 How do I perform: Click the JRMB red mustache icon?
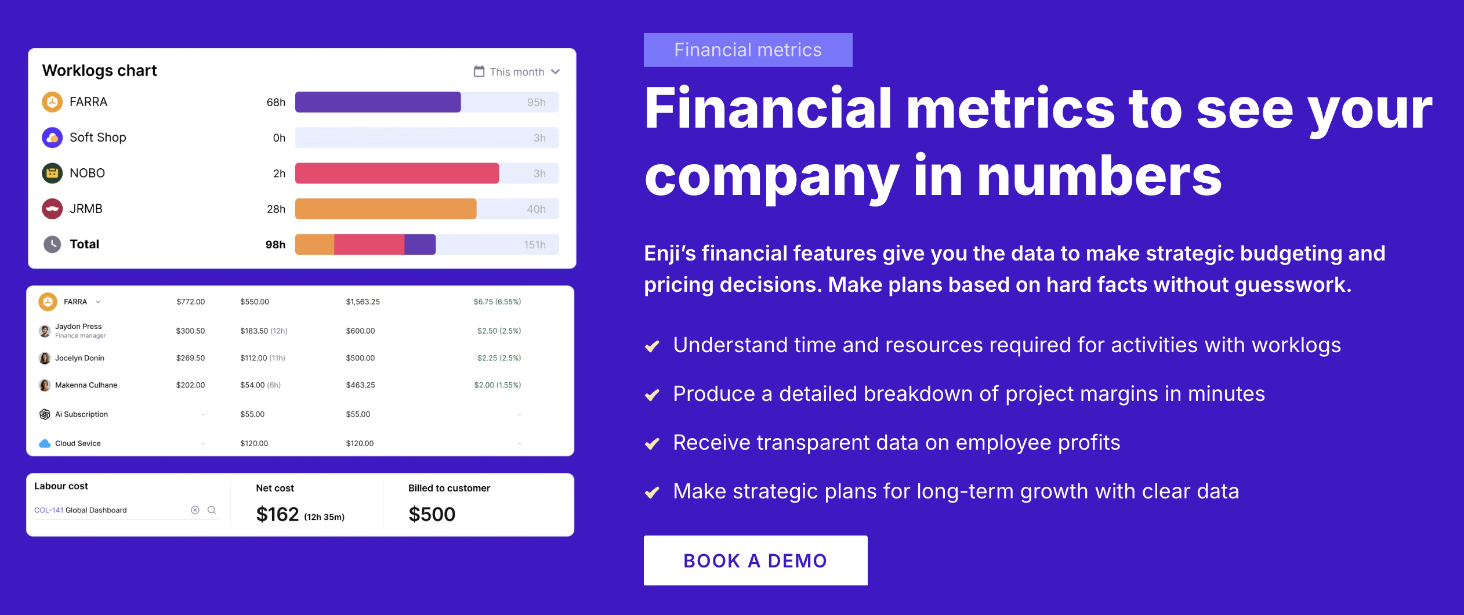pyautogui.click(x=52, y=209)
